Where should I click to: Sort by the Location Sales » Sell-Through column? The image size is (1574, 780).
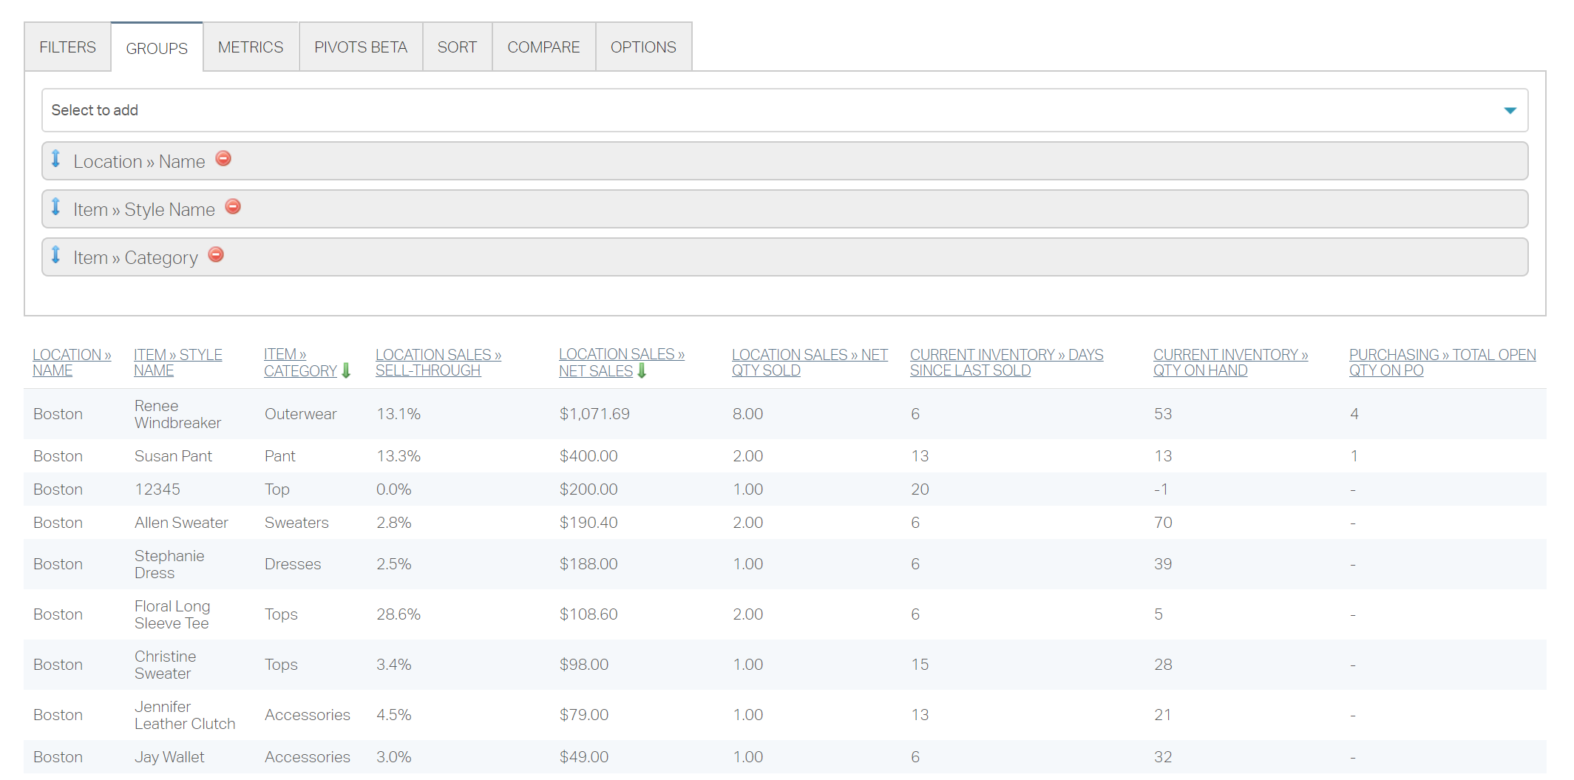pyautogui.click(x=438, y=362)
